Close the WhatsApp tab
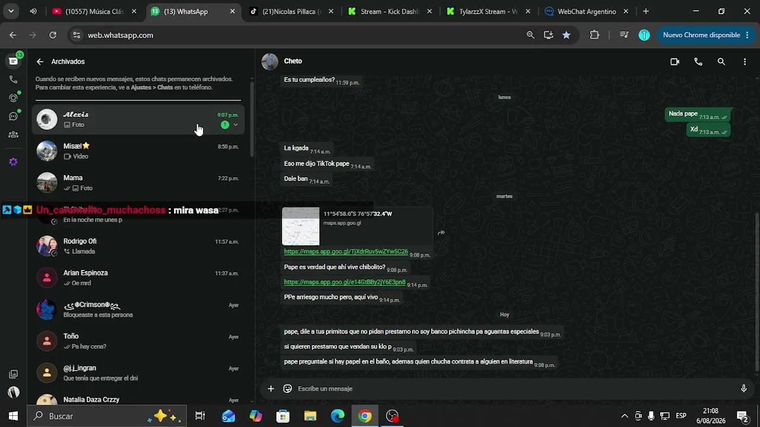 click(232, 11)
